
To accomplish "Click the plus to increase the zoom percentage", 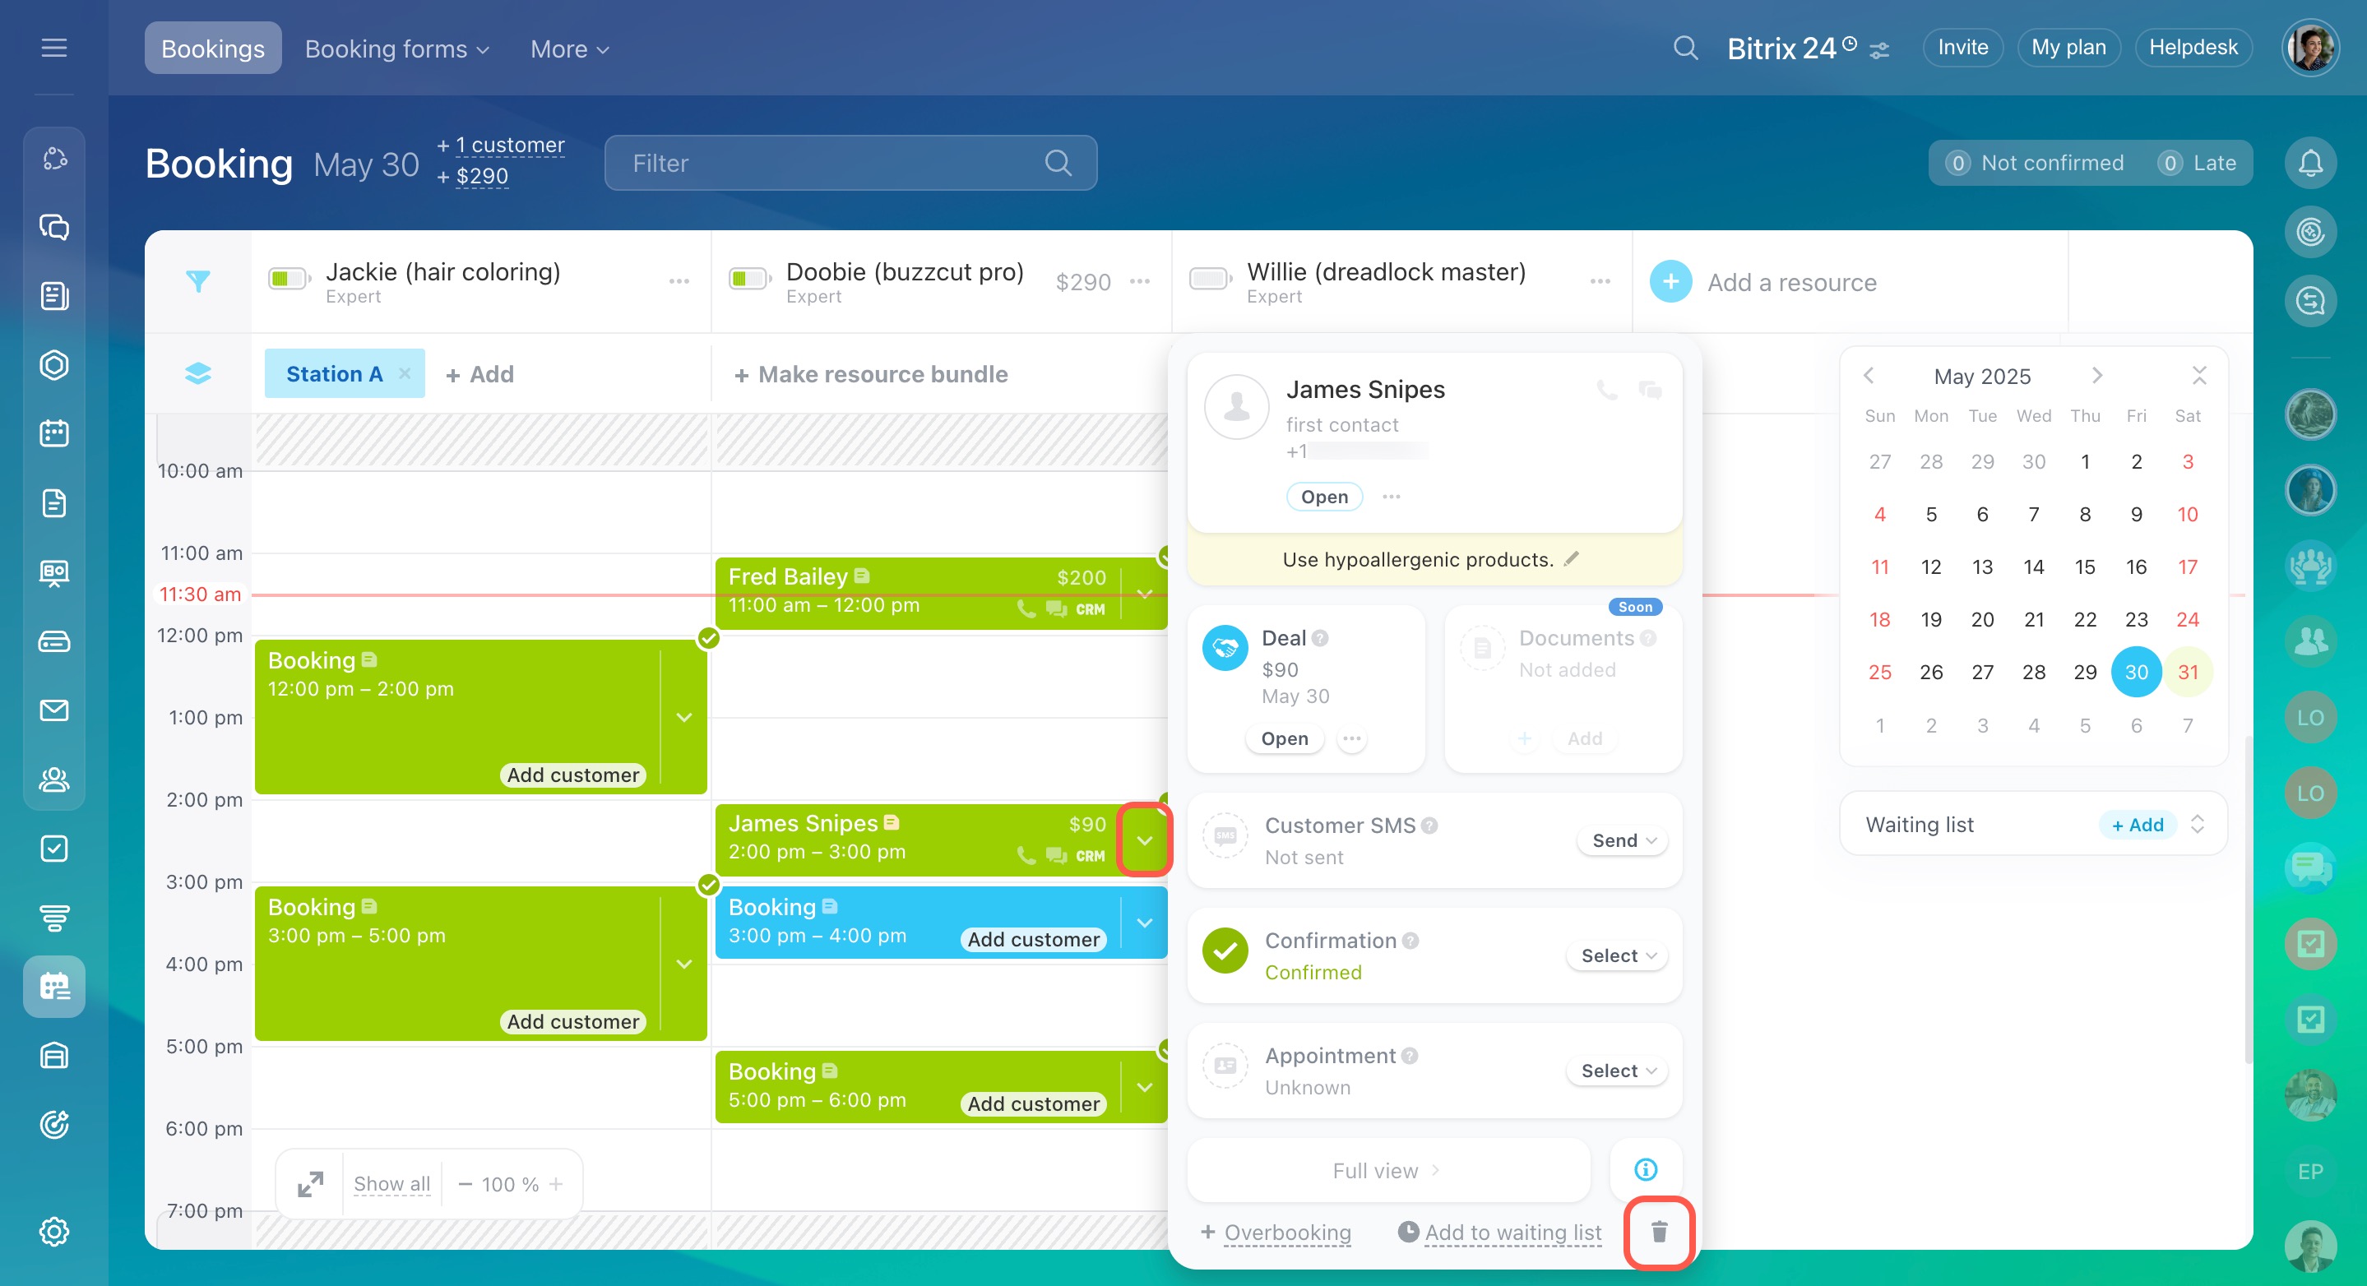I will tap(556, 1184).
